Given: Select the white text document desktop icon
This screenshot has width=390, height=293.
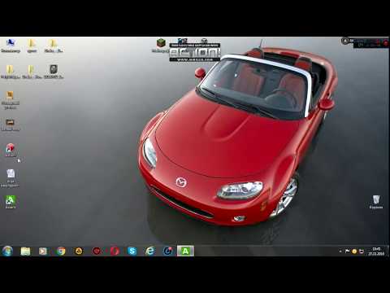Looking at the screenshot, I should 10,178.
